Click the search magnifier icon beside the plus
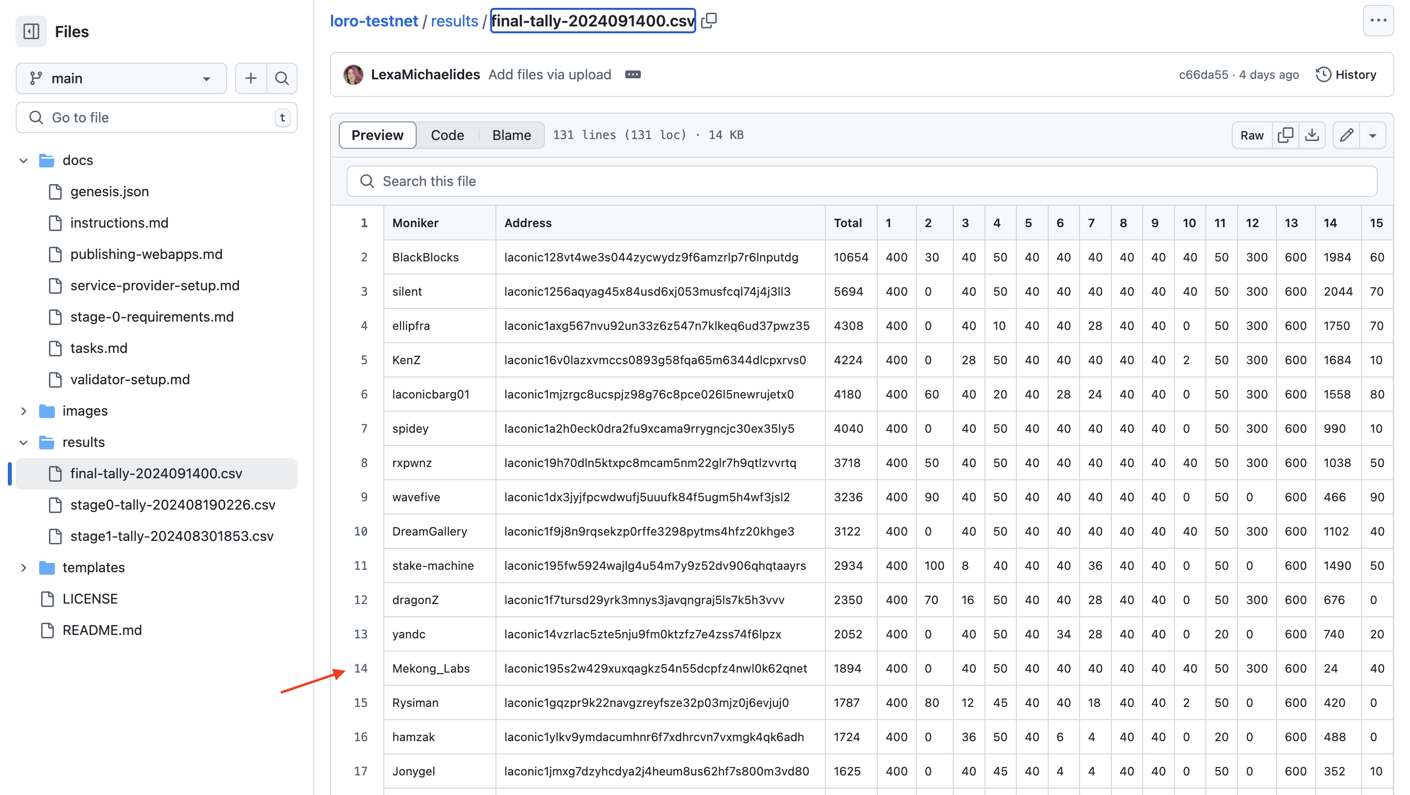 (282, 78)
